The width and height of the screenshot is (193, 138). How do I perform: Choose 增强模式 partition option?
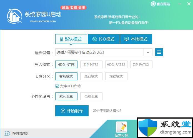[x=116, y=76]
